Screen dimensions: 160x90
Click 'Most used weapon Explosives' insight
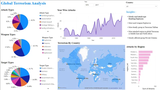(140, 23)
